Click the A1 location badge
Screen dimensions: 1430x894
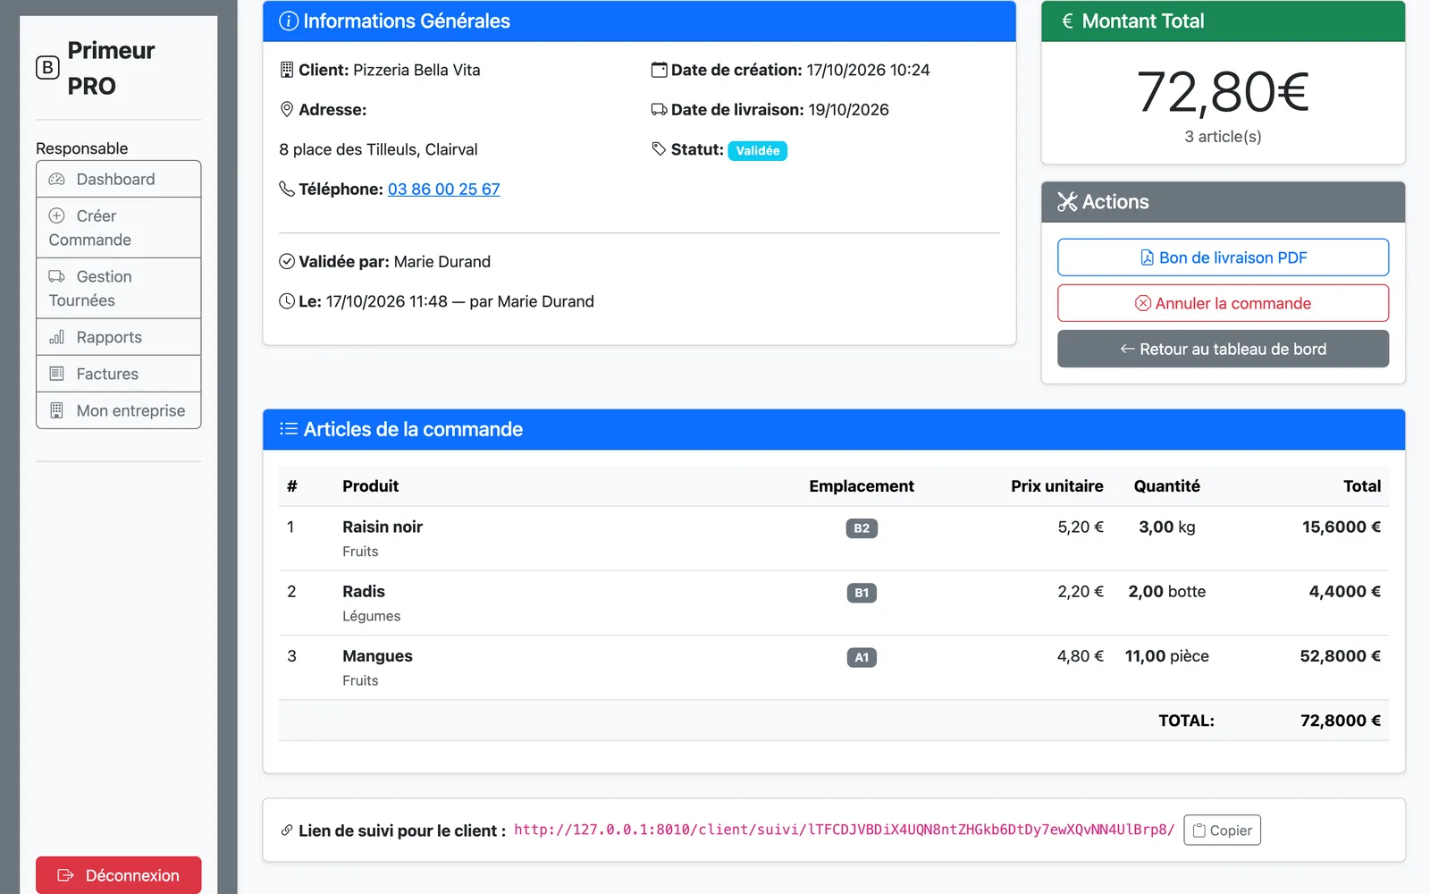pyautogui.click(x=862, y=656)
